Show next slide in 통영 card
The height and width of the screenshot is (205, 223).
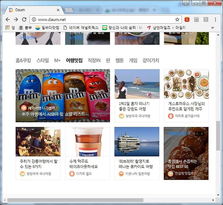202,134
